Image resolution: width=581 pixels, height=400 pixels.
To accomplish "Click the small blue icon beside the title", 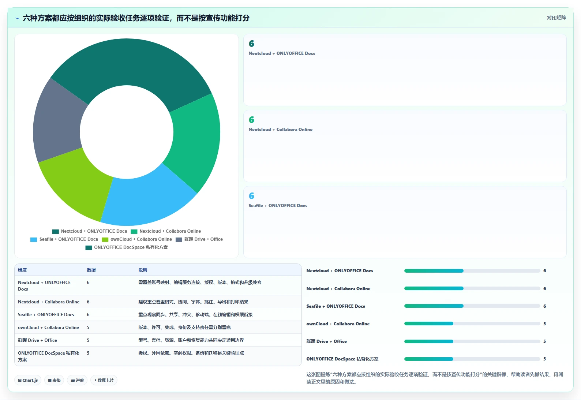I will [x=17, y=18].
